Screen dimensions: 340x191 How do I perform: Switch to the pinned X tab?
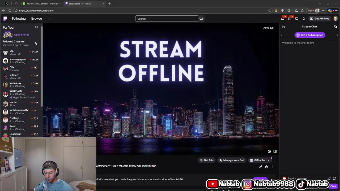coord(7,3)
